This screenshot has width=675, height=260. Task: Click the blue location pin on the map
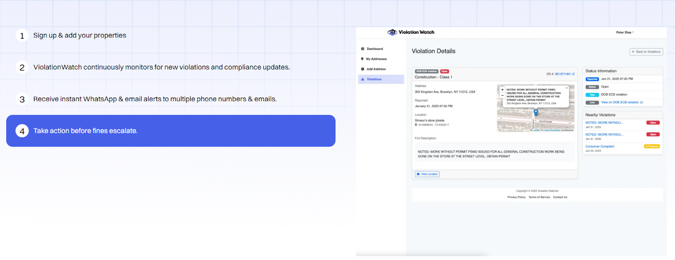click(x=536, y=112)
